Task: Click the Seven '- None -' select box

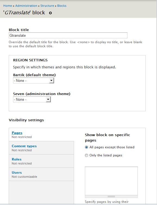Action: point(32,99)
